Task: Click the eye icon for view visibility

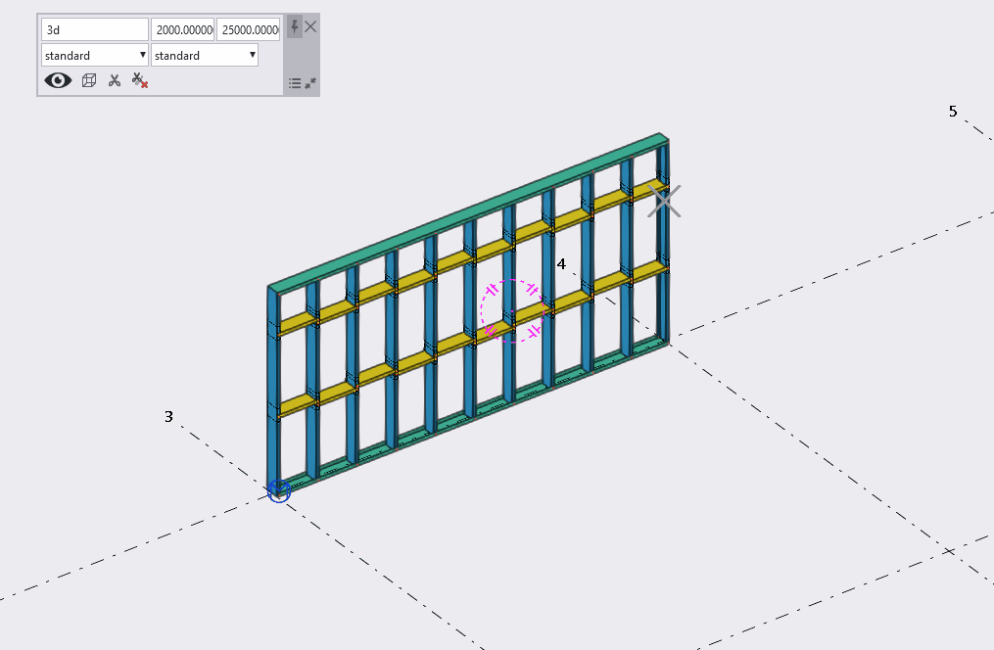Action: coord(58,80)
